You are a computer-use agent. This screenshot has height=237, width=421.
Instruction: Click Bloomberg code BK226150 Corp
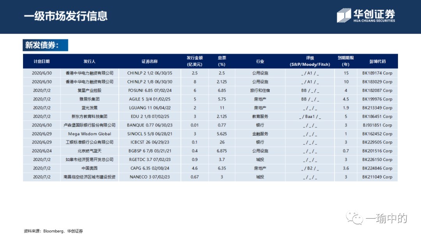click(377, 159)
